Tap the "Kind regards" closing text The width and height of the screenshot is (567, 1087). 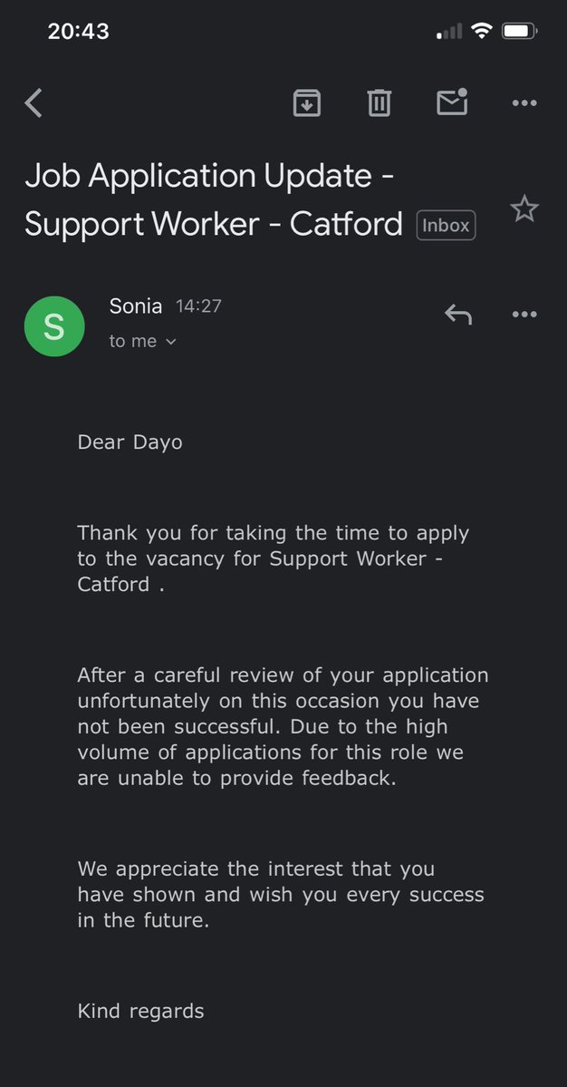pyautogui.click(x=140, y=1012)
